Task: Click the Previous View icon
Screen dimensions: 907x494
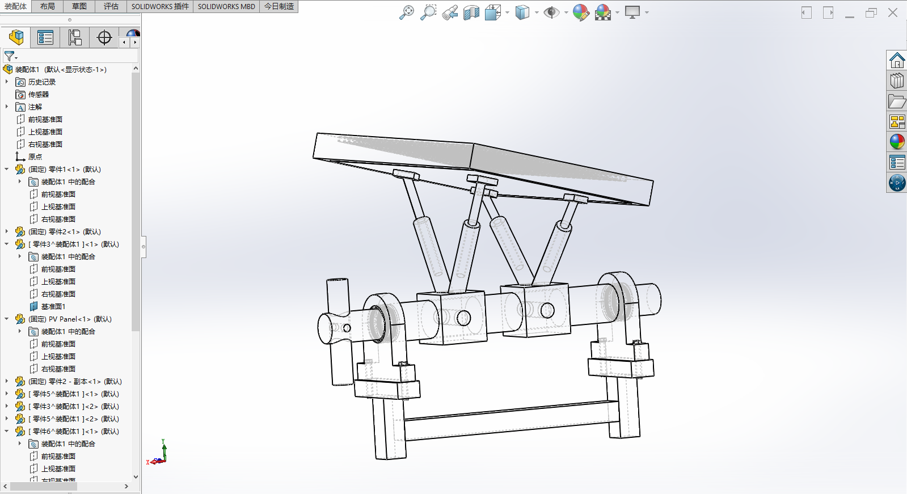Action: point(450,12)
